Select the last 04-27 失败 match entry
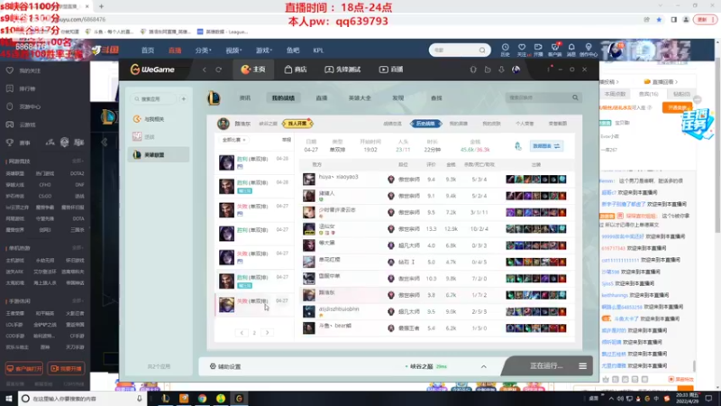The height and width of the screenshot is (406, 721). 254,304
